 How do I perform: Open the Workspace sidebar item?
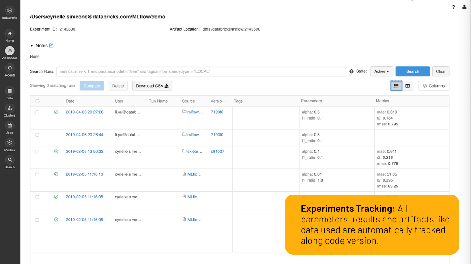[9, 51]
